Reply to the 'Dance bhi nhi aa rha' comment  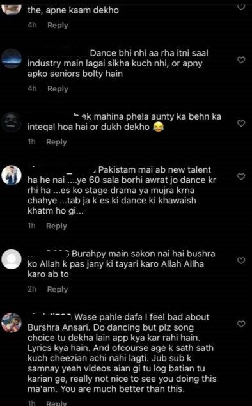tap(58, 89)
